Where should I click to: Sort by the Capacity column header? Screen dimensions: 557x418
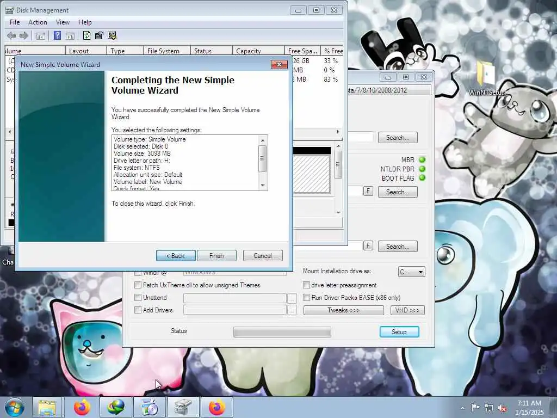point(258,51)
